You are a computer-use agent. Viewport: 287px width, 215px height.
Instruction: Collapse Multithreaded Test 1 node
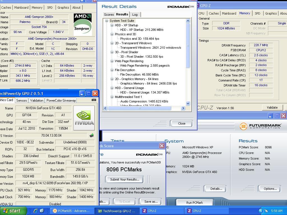click(112, 97)
